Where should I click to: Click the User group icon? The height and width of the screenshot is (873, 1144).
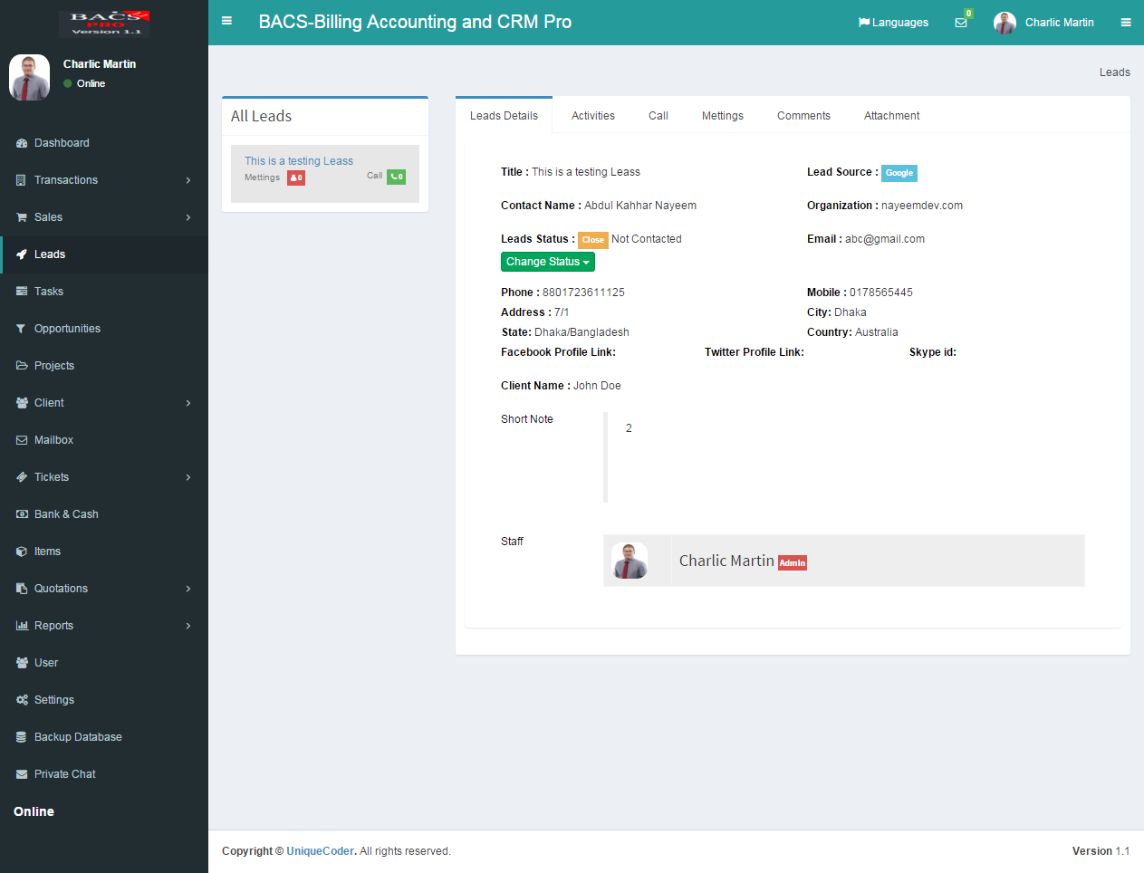coord(22,663)
